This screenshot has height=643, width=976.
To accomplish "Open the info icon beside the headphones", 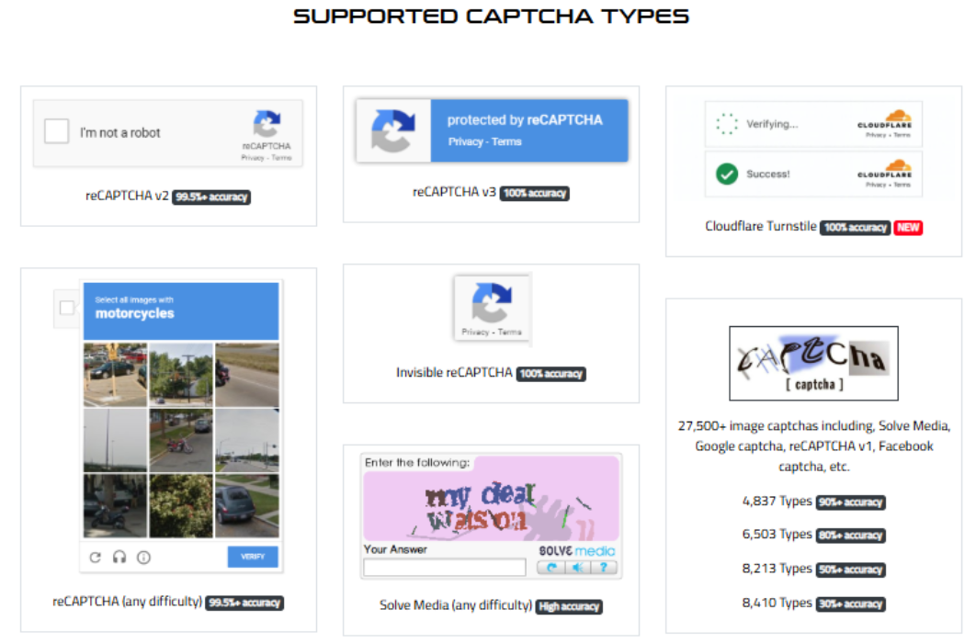I will point(143,557).
